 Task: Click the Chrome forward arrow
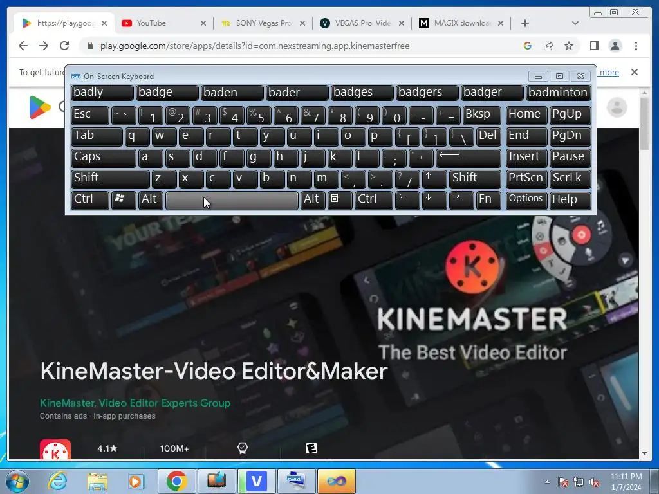[x=44, y=46]
